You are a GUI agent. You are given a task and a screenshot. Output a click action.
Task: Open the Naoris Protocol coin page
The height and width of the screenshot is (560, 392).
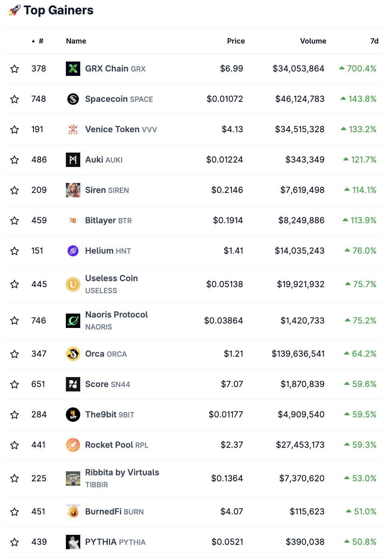click(116, 314)
